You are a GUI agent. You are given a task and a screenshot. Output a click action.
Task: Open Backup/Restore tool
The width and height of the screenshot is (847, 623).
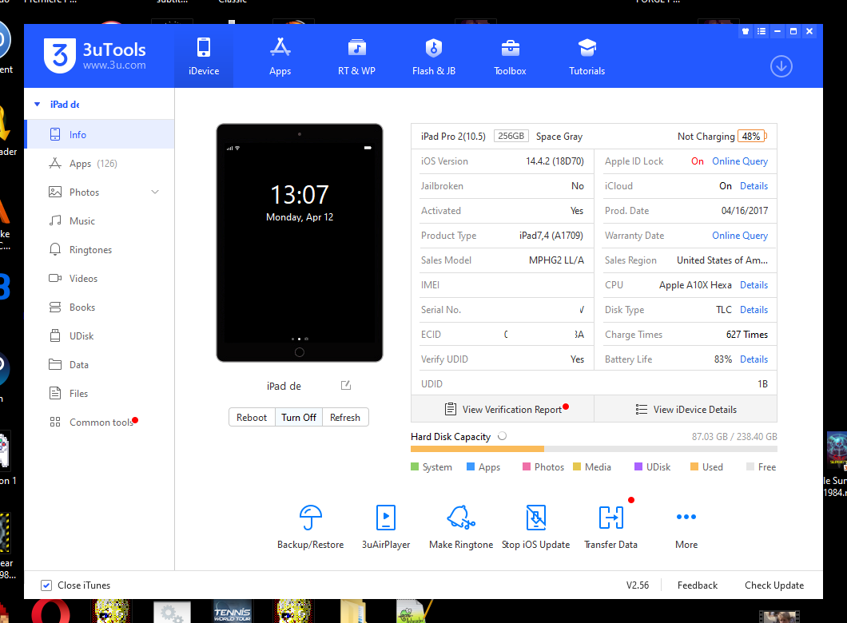tap(311, 527)
